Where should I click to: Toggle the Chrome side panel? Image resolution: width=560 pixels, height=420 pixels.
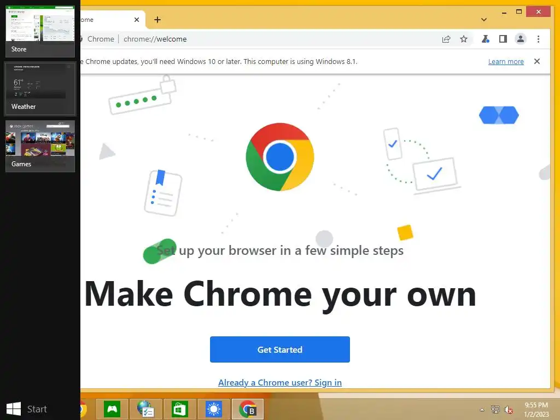[503, 39]
